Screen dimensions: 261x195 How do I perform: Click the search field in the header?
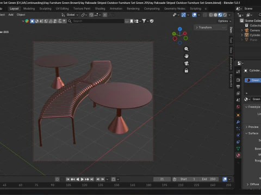pos(96,21)
